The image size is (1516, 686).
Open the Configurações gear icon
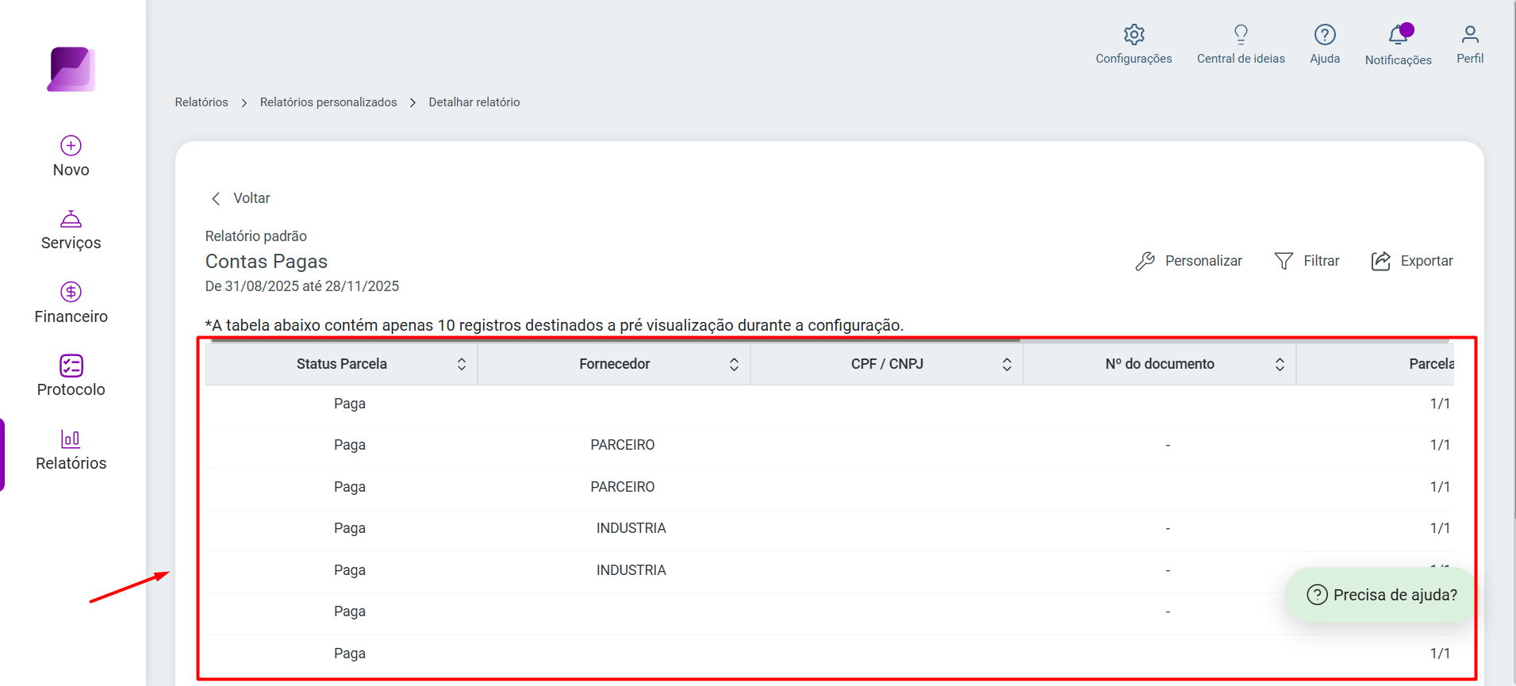[x=1134, y=34]
